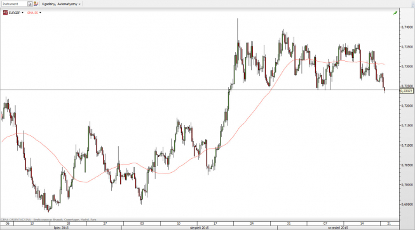Image resolution: width=415 pixels, height=230 pixels.
Task: Open the instrument lookup button beside search field
Action: point(30,4)
